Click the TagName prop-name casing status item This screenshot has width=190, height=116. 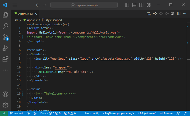118,113
